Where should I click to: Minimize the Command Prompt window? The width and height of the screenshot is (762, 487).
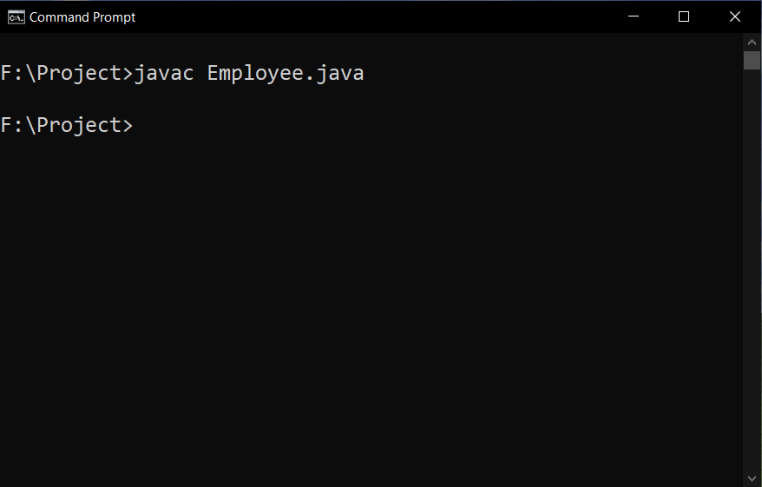pyautogui.click(x=634, y=16)
